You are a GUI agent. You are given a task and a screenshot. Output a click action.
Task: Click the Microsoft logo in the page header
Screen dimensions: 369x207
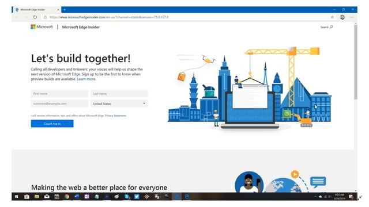click(x=42, y=27)
